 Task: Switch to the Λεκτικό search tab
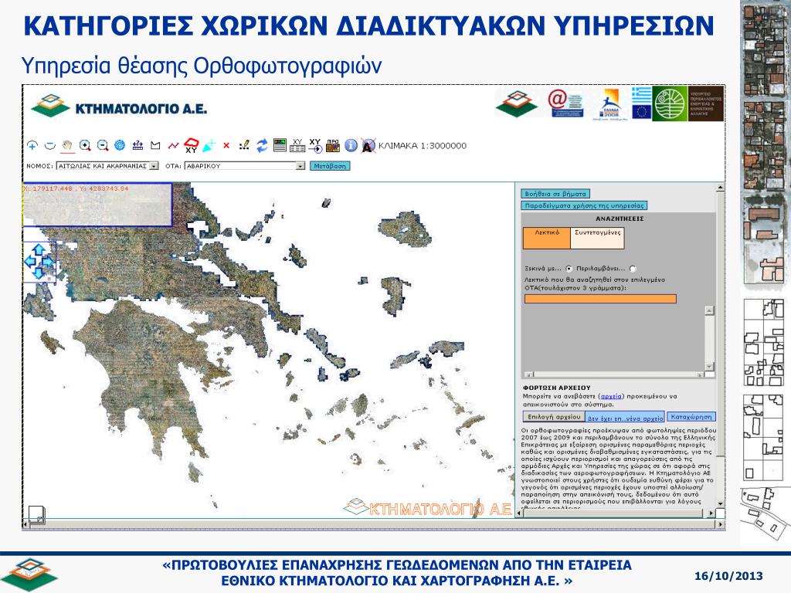coord(547,238)
